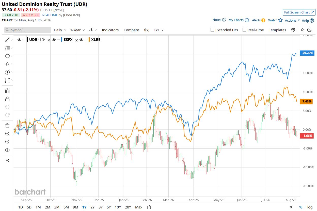The height and width of the screenshot is (211, 317).
Task: Switch to dark mode with the moon icon
Action: [309, 30]
